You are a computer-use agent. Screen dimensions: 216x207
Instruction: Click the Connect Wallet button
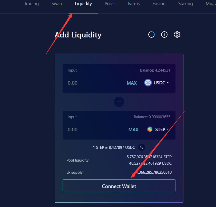(119, 186)
